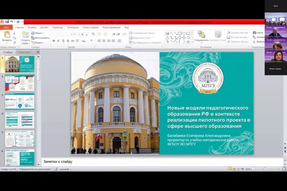287x191 pixels.
Task: Select the Text Box shape
Action: coord(167,33)
